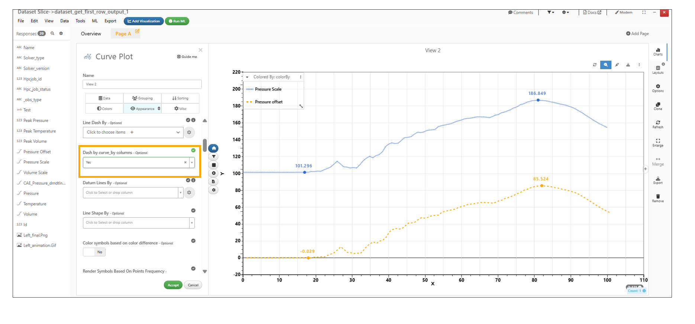Toggle the Line Shape By checkmark

193,211
